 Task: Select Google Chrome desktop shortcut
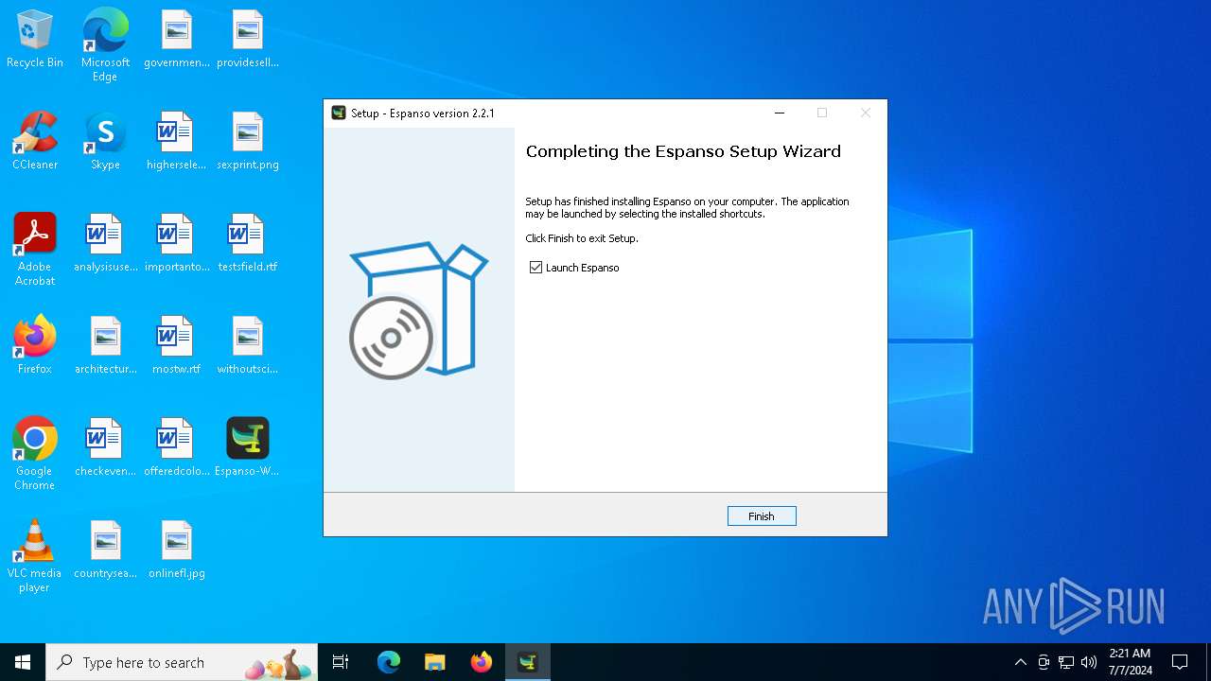click(35, 454)
